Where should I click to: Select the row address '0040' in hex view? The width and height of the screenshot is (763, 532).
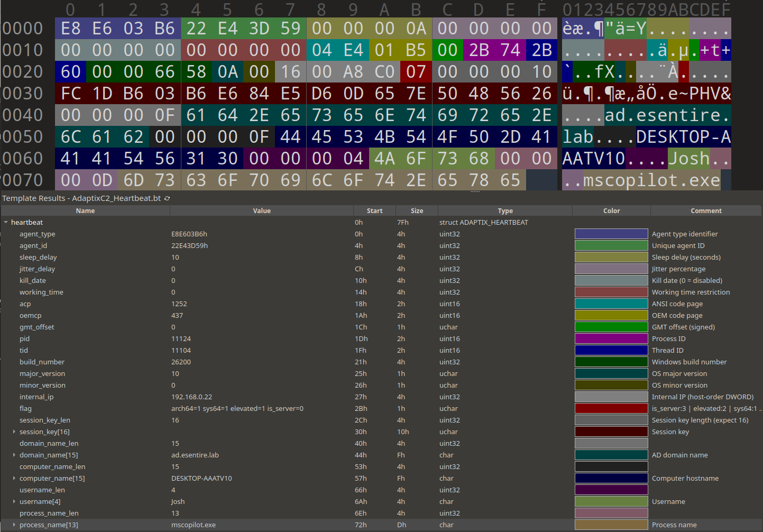[23, 115]
